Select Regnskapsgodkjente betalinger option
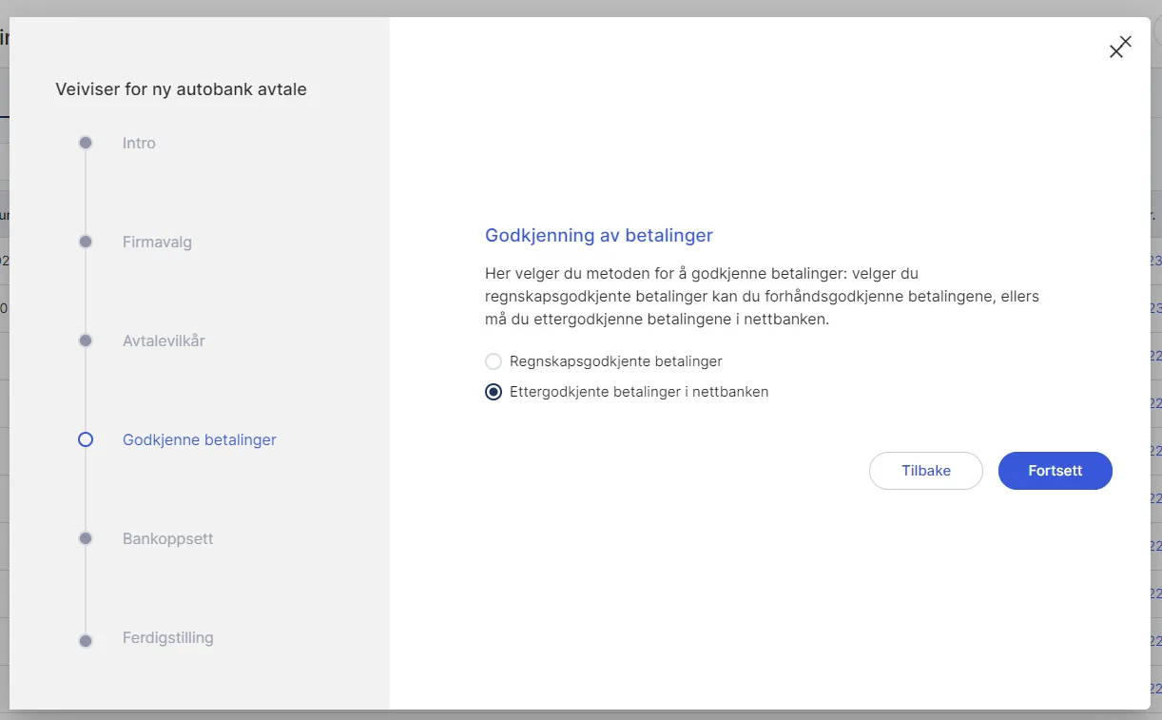The image size is (1162, 720). coord(493,361)
